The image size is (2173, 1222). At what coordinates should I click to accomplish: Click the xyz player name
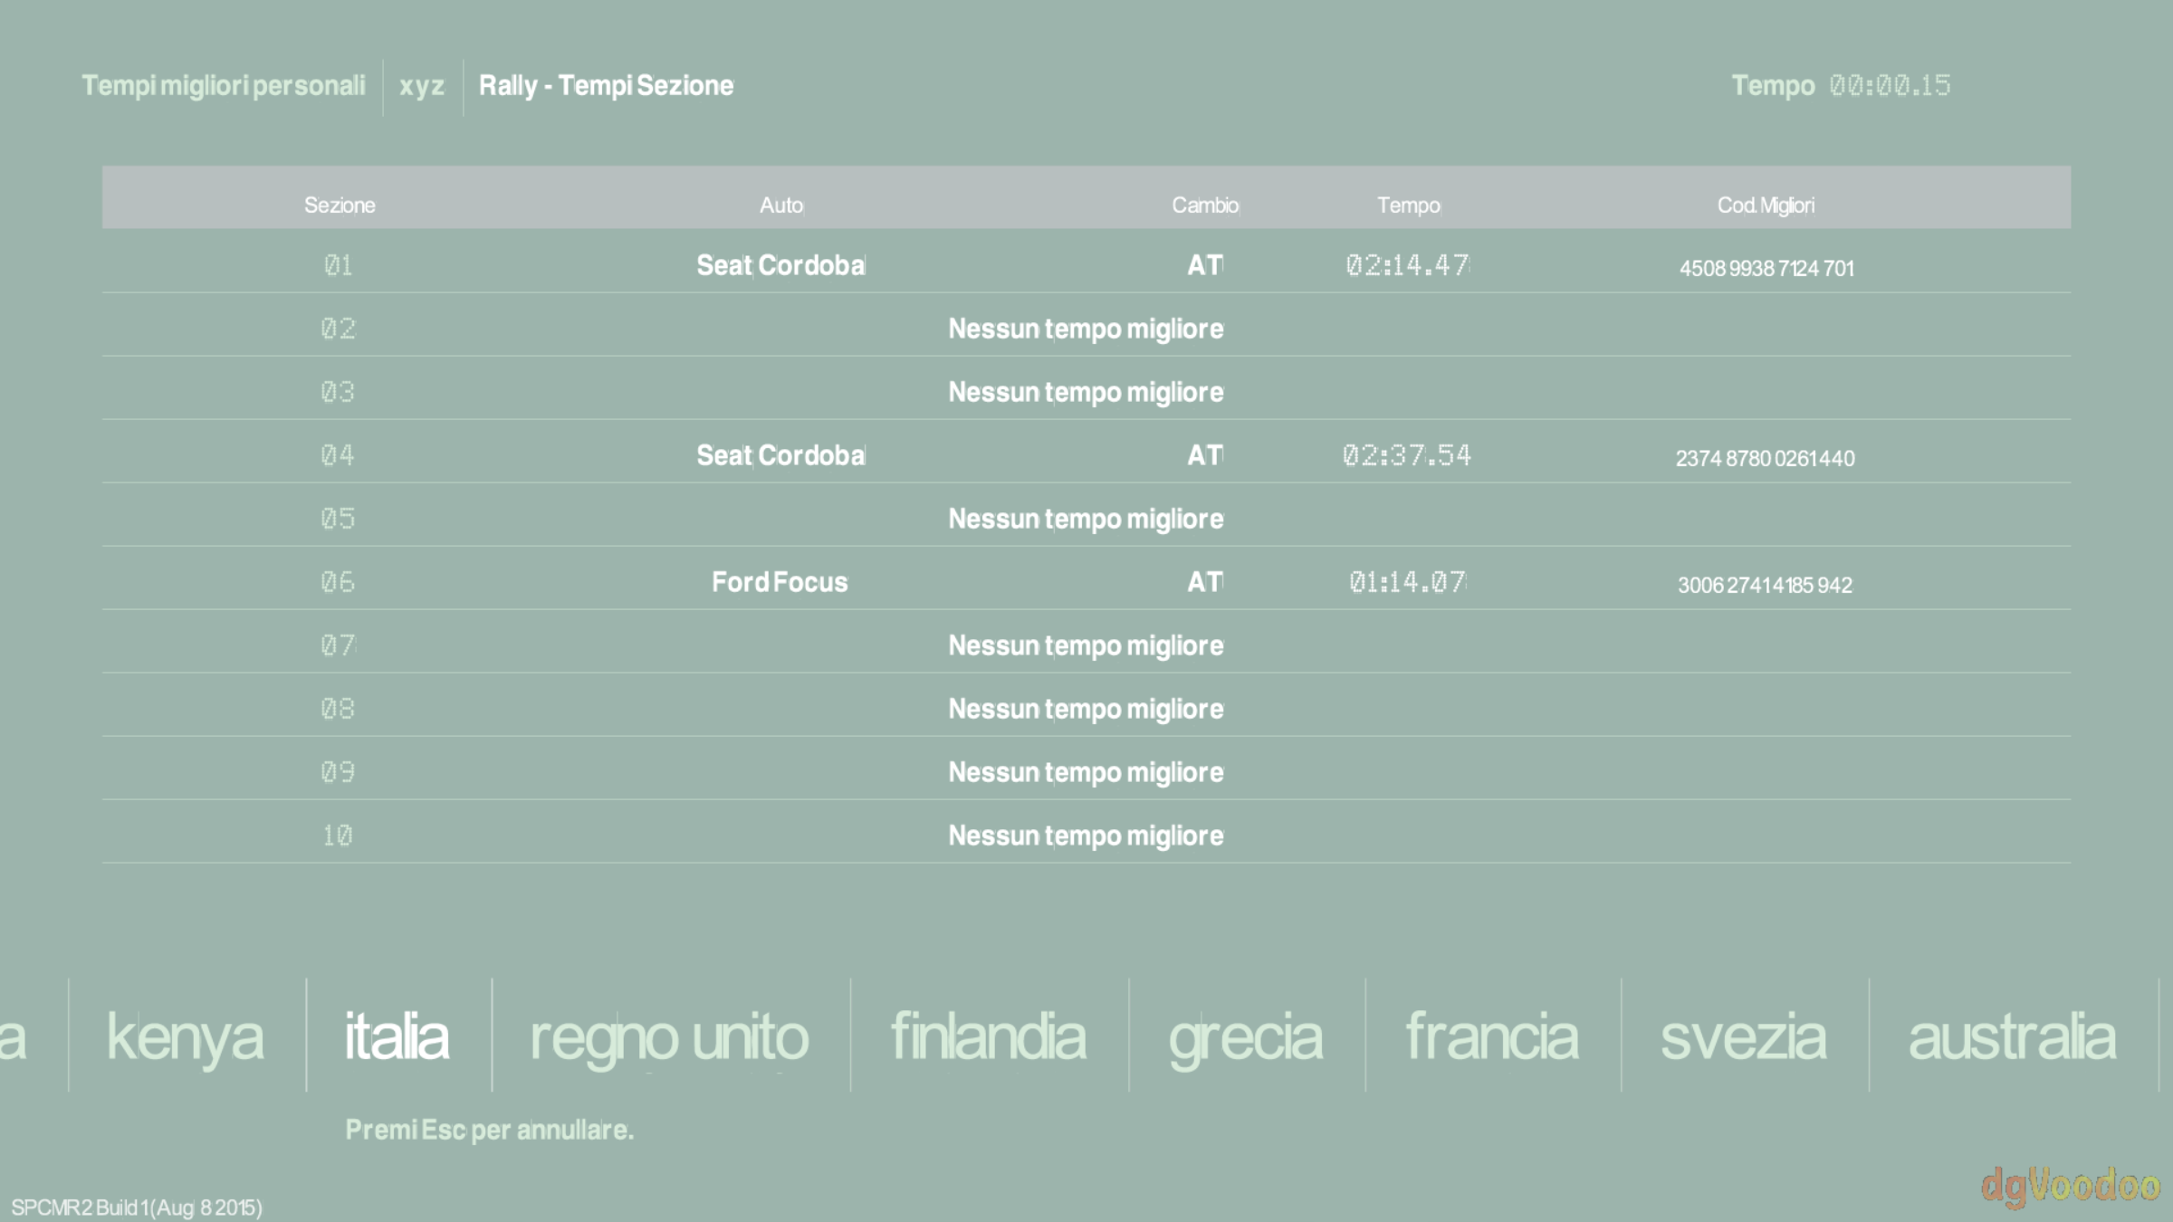pyautogui.click(x=422, y=86)
